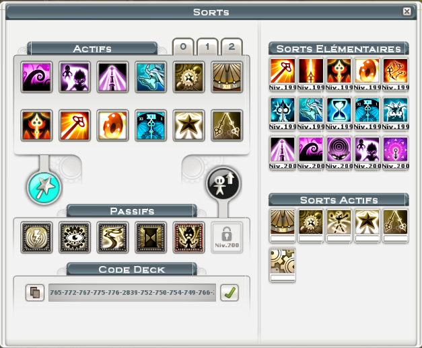Click the blue hourglass elemental spell

tap(339, 110)
